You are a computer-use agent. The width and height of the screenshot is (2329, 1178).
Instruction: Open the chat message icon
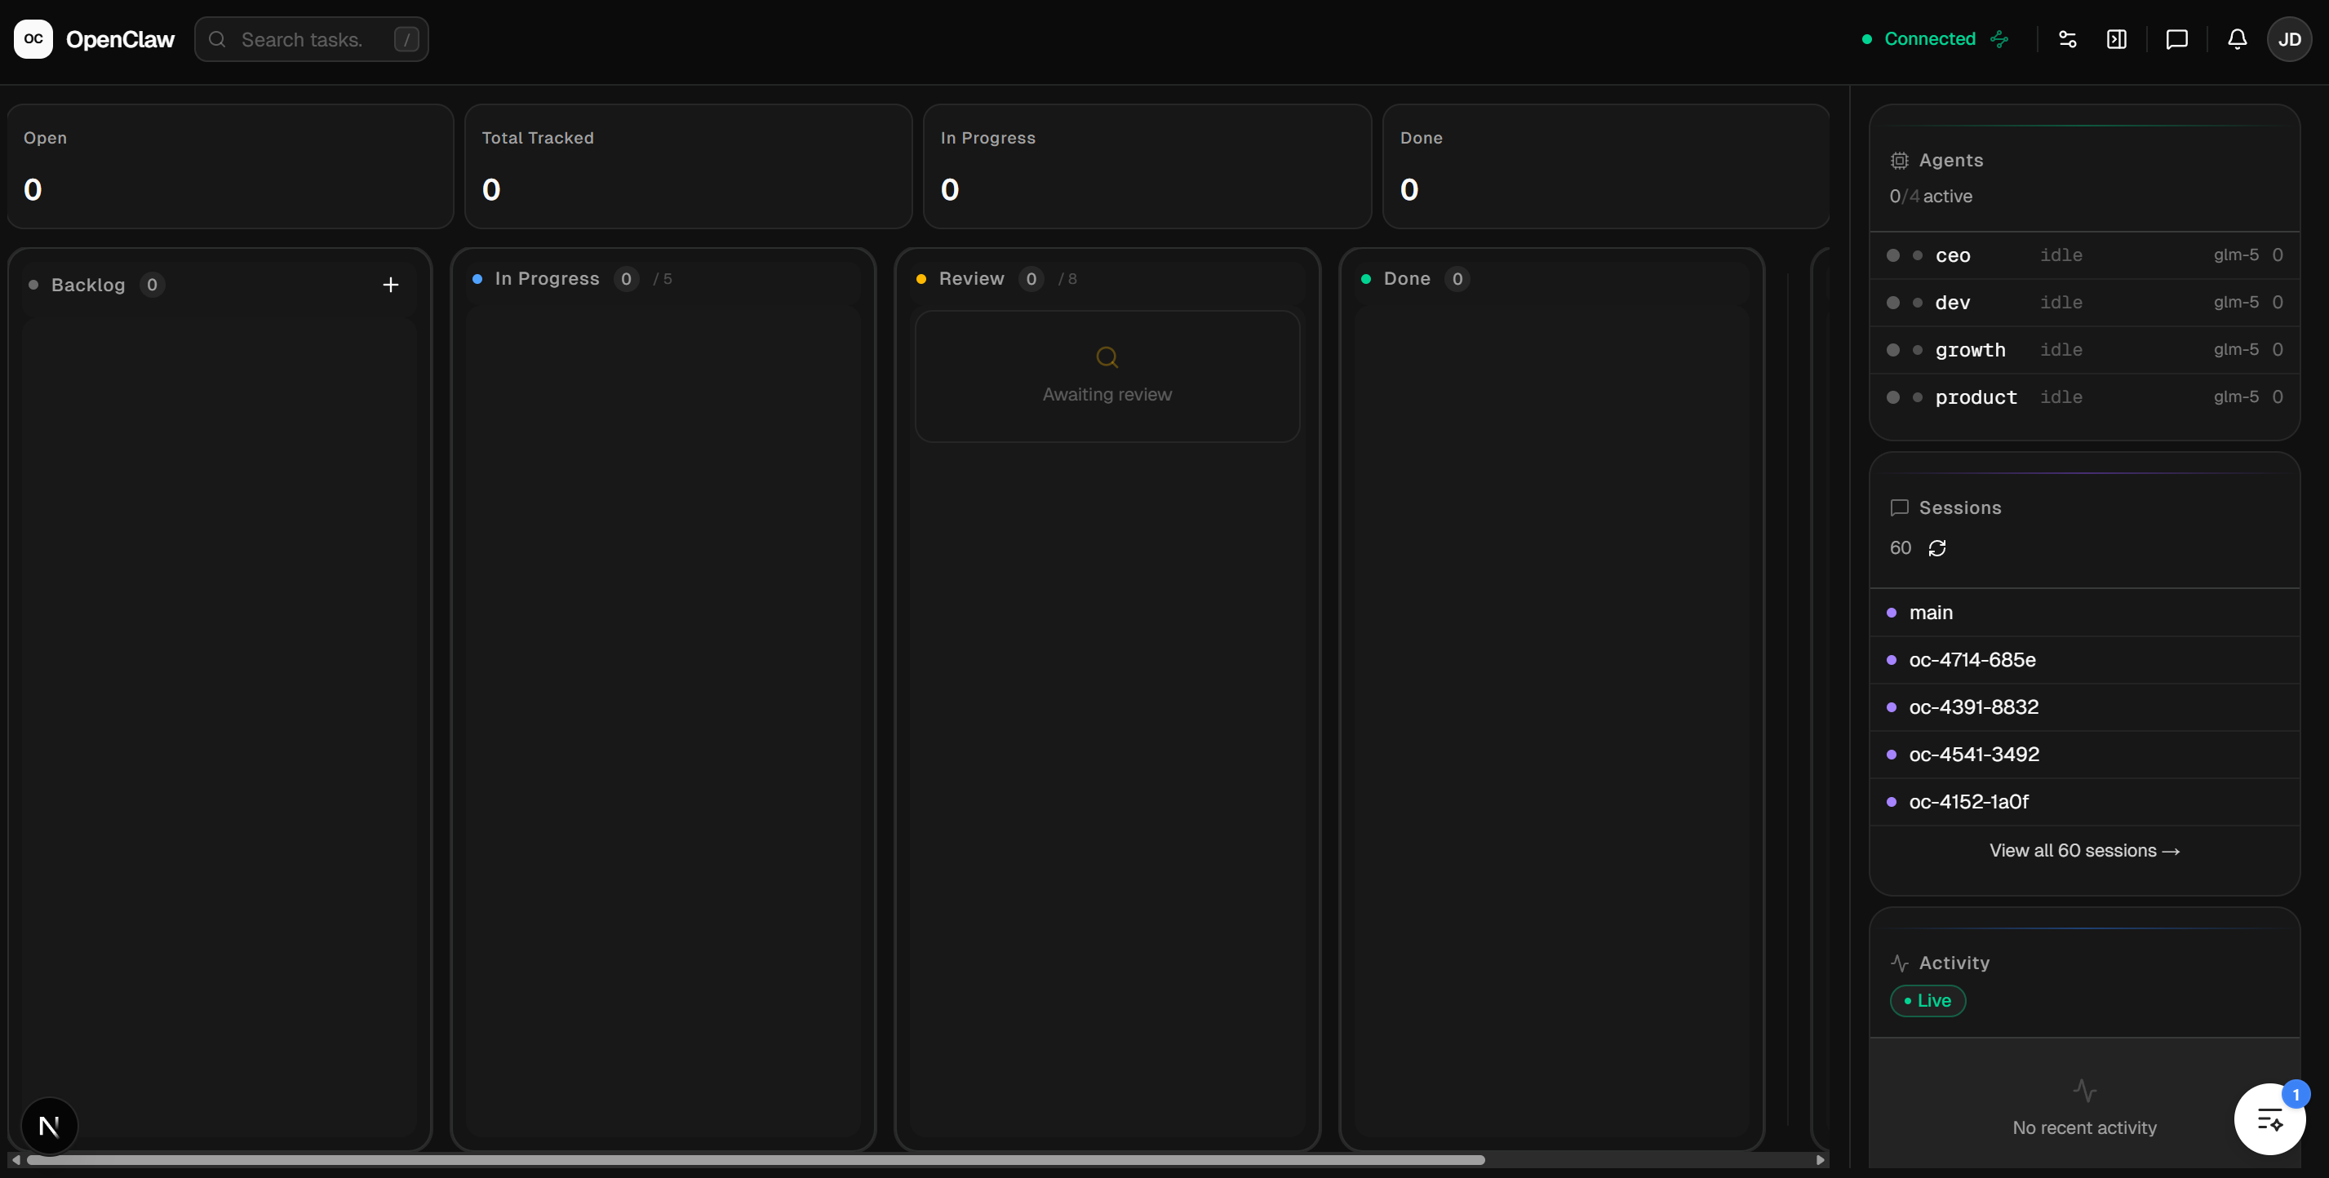[x=2176, y=39]
